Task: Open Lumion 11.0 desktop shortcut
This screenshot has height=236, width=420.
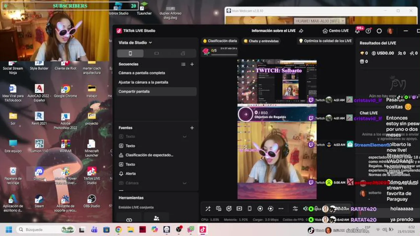Action: pos(39,146)
